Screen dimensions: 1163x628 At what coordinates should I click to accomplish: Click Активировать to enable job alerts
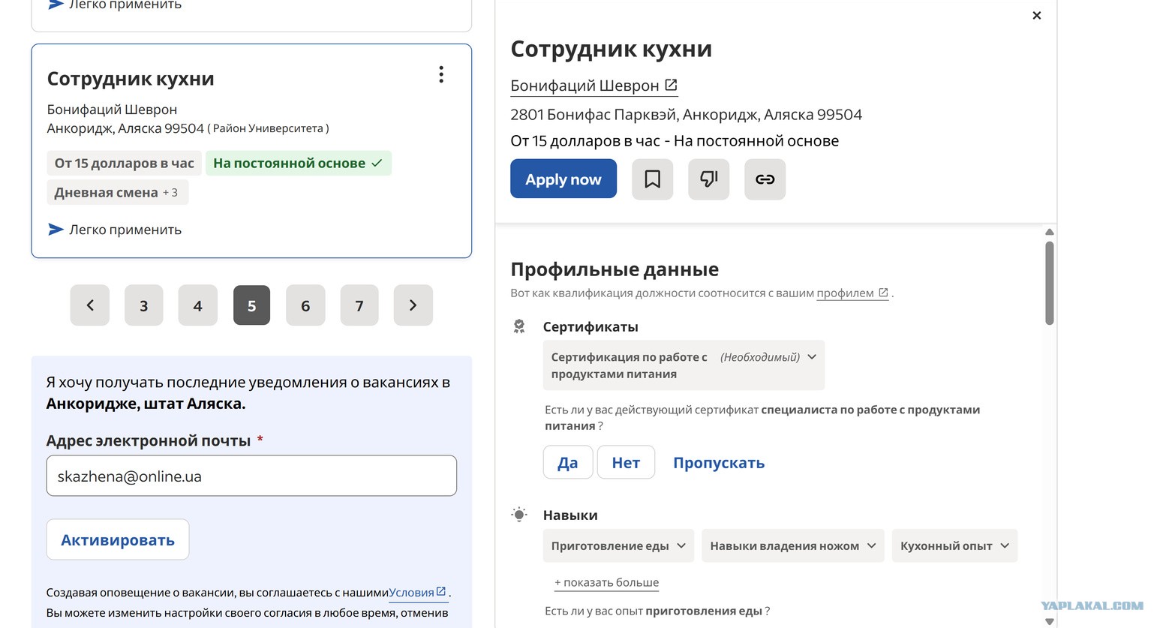[x=118, y=539]
